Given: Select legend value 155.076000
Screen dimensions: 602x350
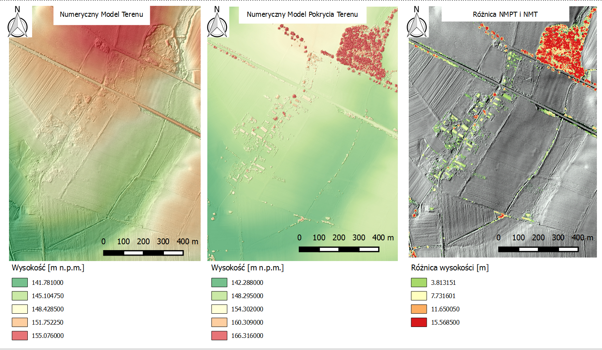Looking at the screenshot, I should (x=48, y=336).
